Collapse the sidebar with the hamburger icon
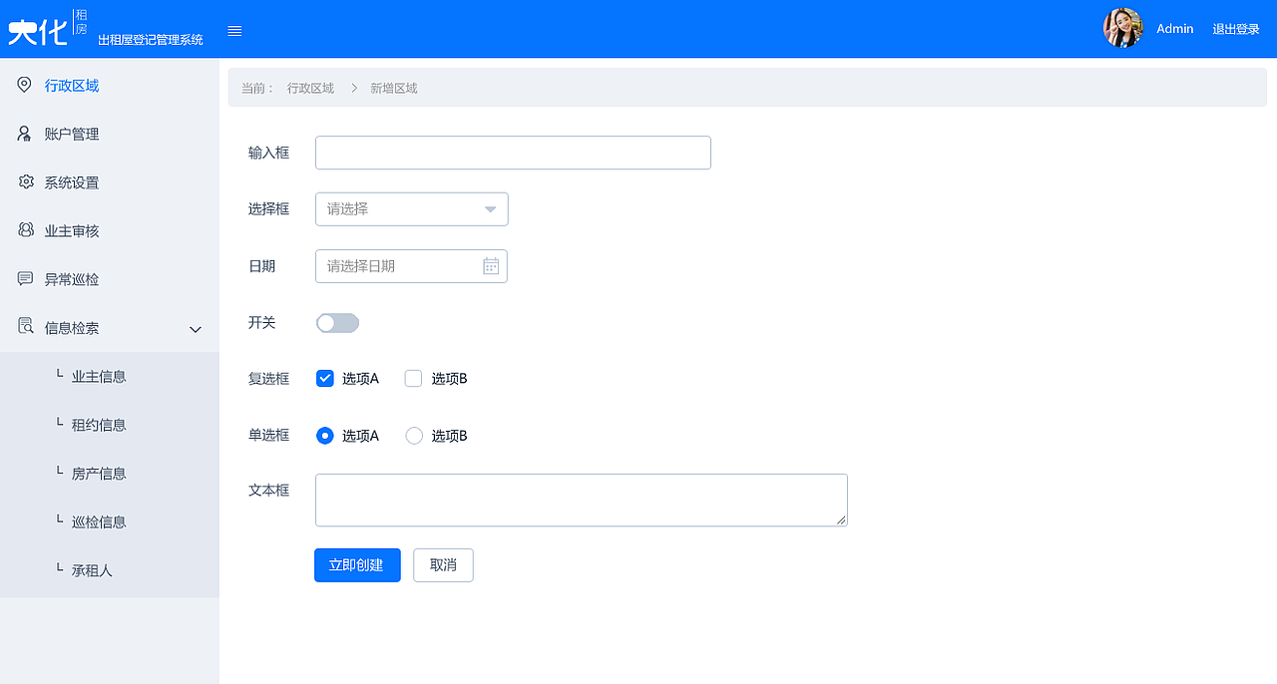Screen dimensions: 1277x684 click(x=234, y=30)
